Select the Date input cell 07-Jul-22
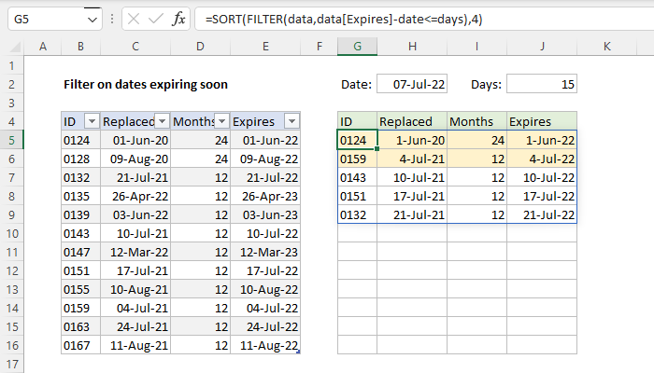 point(412,84)
